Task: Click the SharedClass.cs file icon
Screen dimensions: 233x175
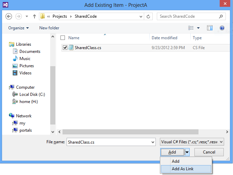Action: point(71,47)
